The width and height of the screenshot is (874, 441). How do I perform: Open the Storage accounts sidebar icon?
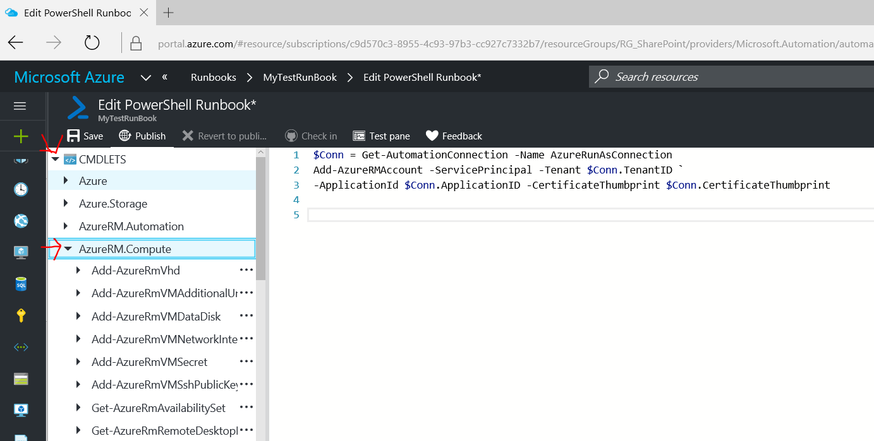pos(21,379)
